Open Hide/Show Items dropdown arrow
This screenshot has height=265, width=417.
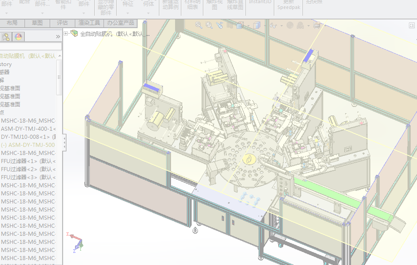click(281, 26)
